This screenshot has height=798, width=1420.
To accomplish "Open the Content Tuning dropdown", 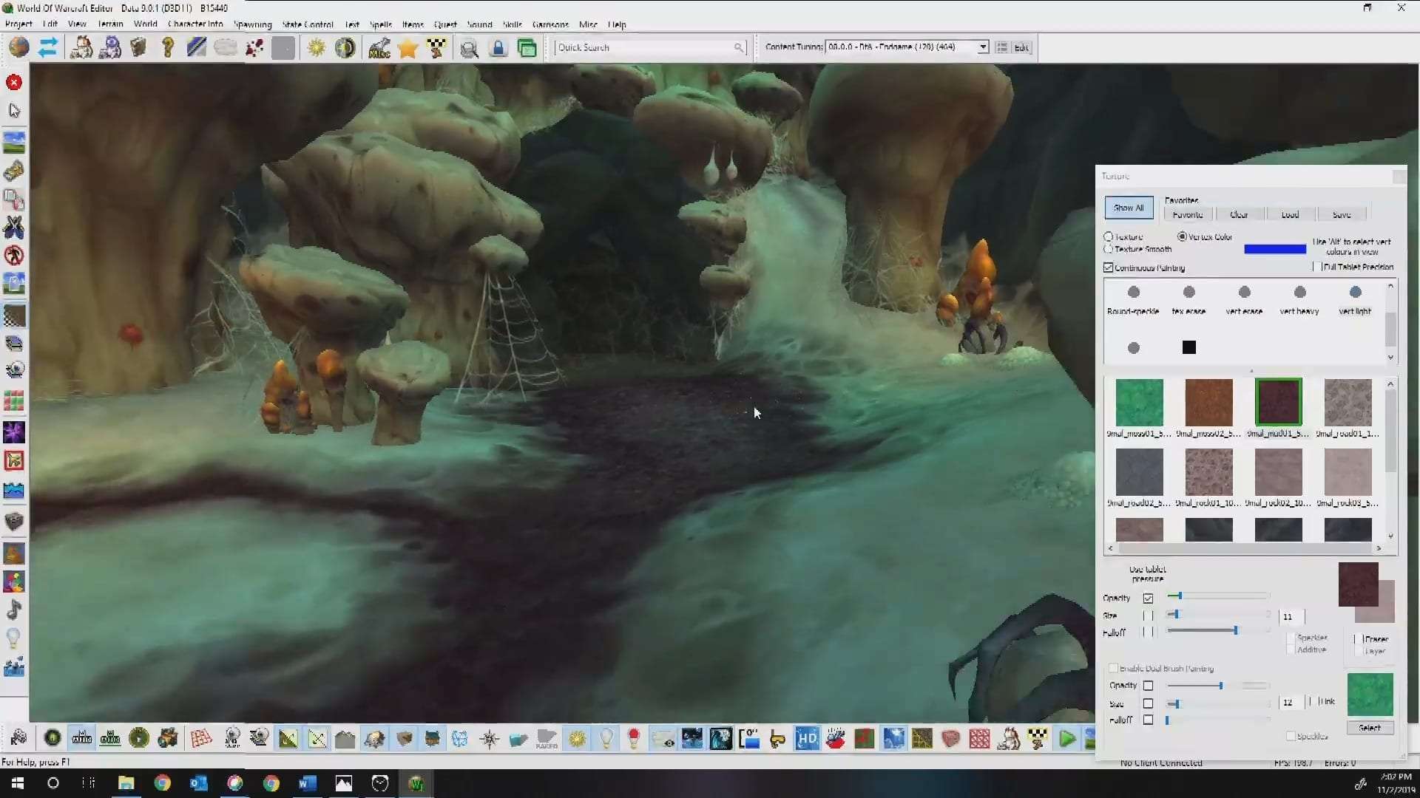I will pyautogui.click(x=983, y=47).
